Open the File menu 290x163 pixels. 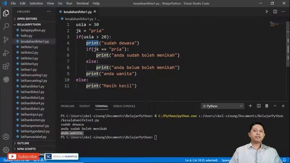(13, 3)
